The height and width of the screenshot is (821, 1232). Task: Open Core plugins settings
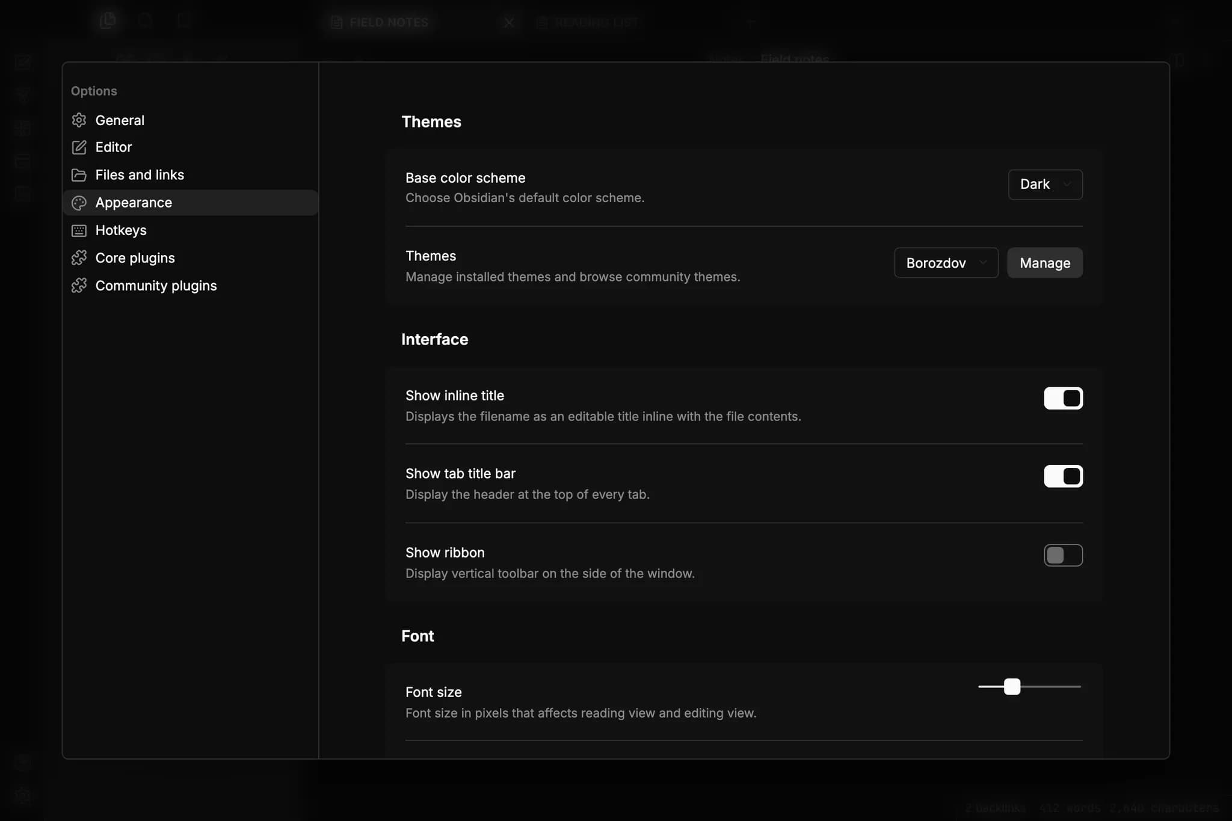[x=190, y=258]
